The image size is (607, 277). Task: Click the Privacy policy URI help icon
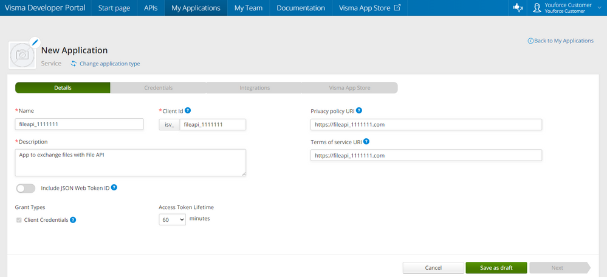click(359, 111)
